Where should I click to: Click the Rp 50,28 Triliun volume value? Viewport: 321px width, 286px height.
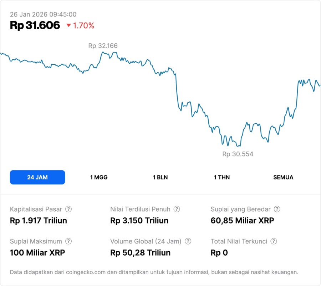pyautogui.click(x=141, y=253)
